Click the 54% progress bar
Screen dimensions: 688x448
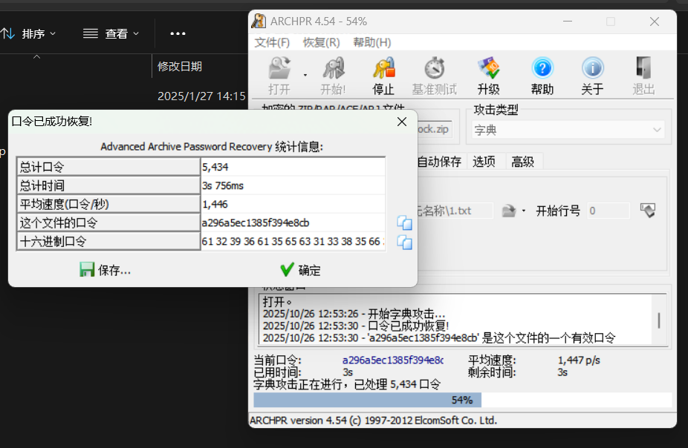[x=462, y=400]
